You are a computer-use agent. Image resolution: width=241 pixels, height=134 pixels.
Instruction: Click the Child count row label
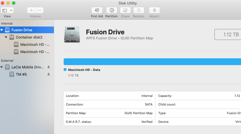coord(167,104)
